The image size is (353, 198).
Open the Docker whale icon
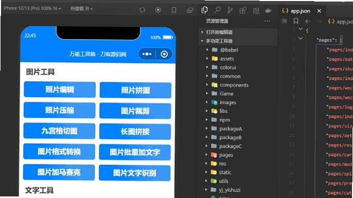268,10
